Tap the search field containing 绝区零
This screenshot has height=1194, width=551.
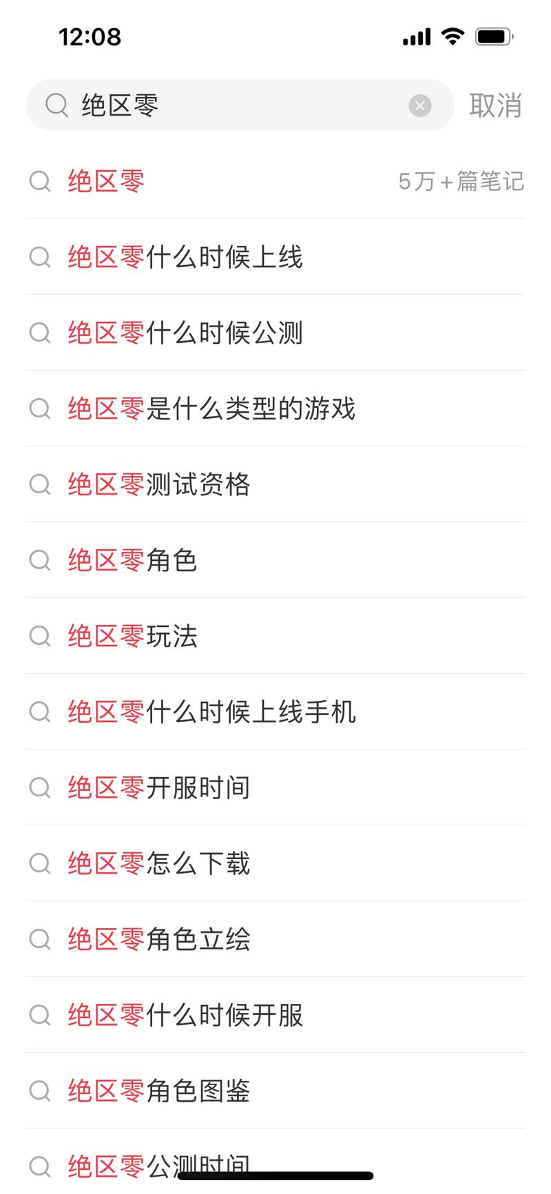[x=240, y=105]
